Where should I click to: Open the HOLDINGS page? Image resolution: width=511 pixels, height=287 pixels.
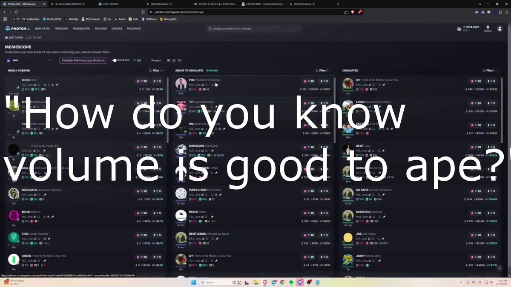coord(134,28)
